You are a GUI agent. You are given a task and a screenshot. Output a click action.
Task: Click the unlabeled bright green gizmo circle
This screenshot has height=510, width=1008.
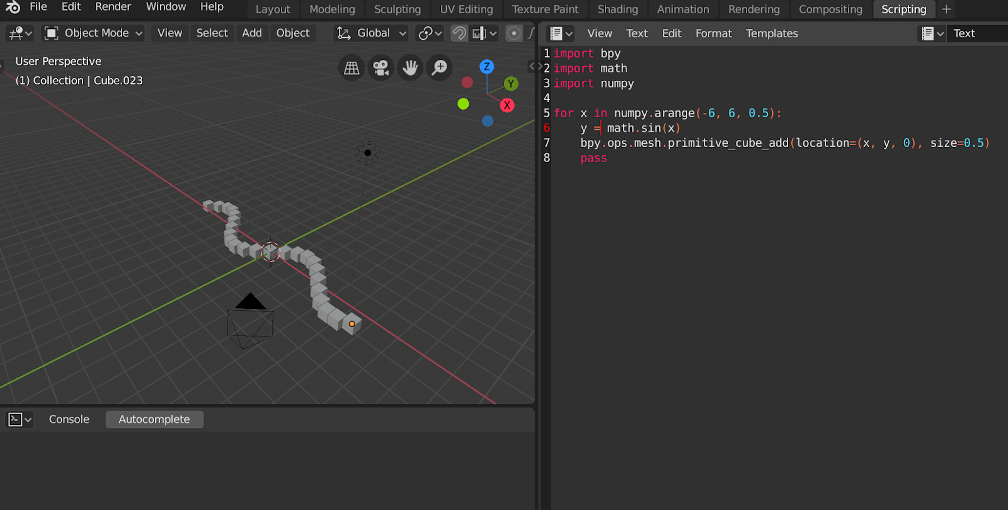[x=463, y=104]
